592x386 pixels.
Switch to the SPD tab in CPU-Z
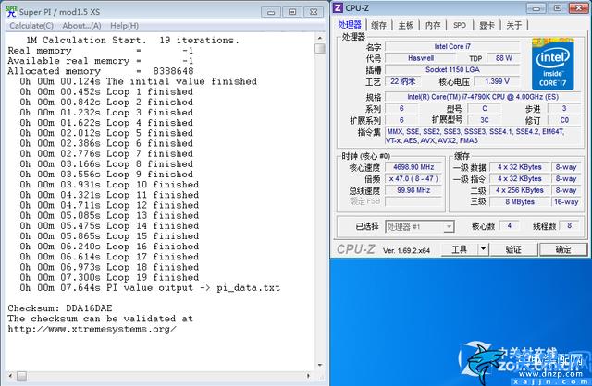[460, 25]
